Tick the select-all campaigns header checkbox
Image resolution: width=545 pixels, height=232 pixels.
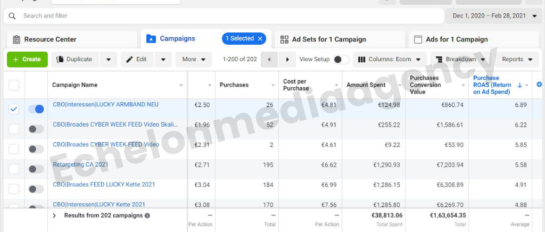(14, 85)
